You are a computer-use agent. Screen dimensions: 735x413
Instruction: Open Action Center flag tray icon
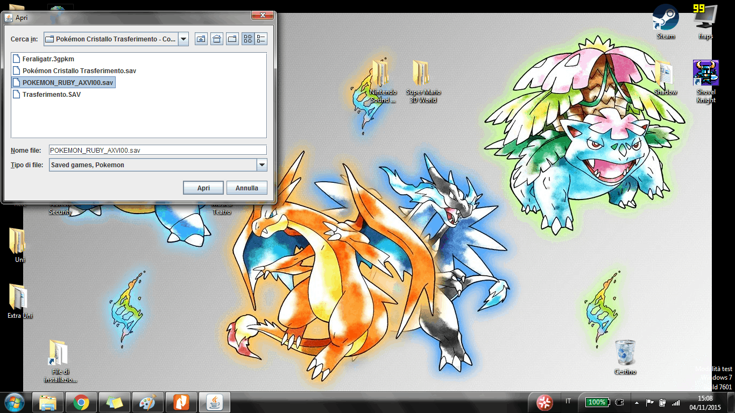[x=650, y=402]
